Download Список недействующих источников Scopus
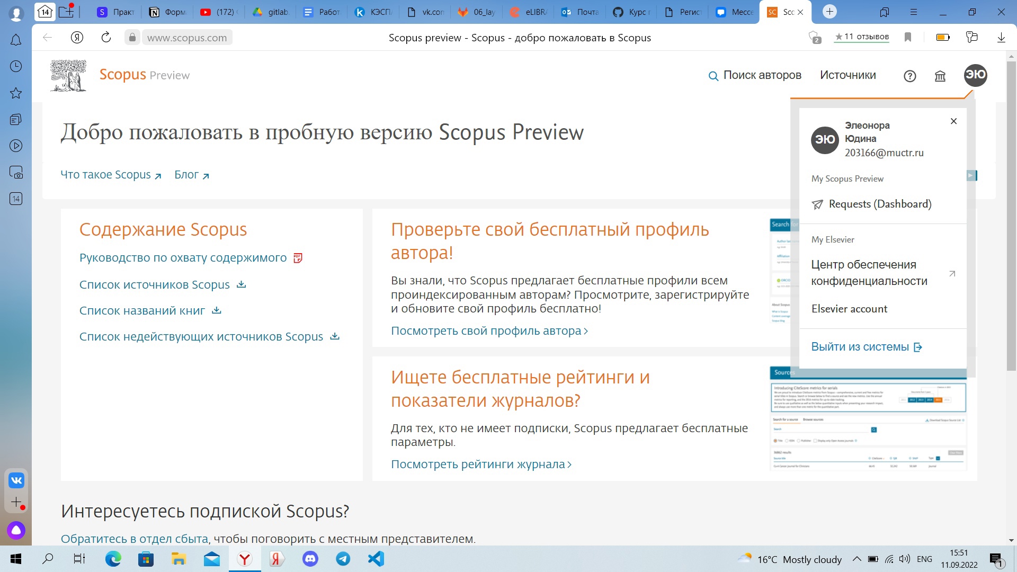This screenshot has width=1017, height=572. 209,336
